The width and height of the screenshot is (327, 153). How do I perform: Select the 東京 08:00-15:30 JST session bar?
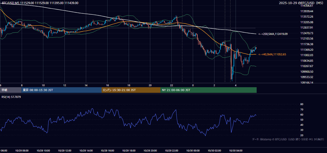point(61,90)
